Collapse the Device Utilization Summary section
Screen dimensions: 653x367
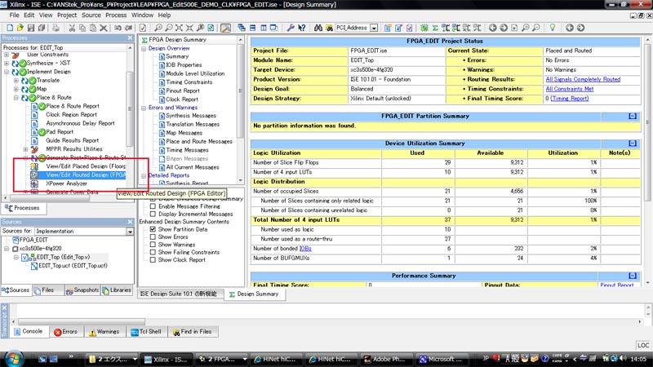click(633, 144)
